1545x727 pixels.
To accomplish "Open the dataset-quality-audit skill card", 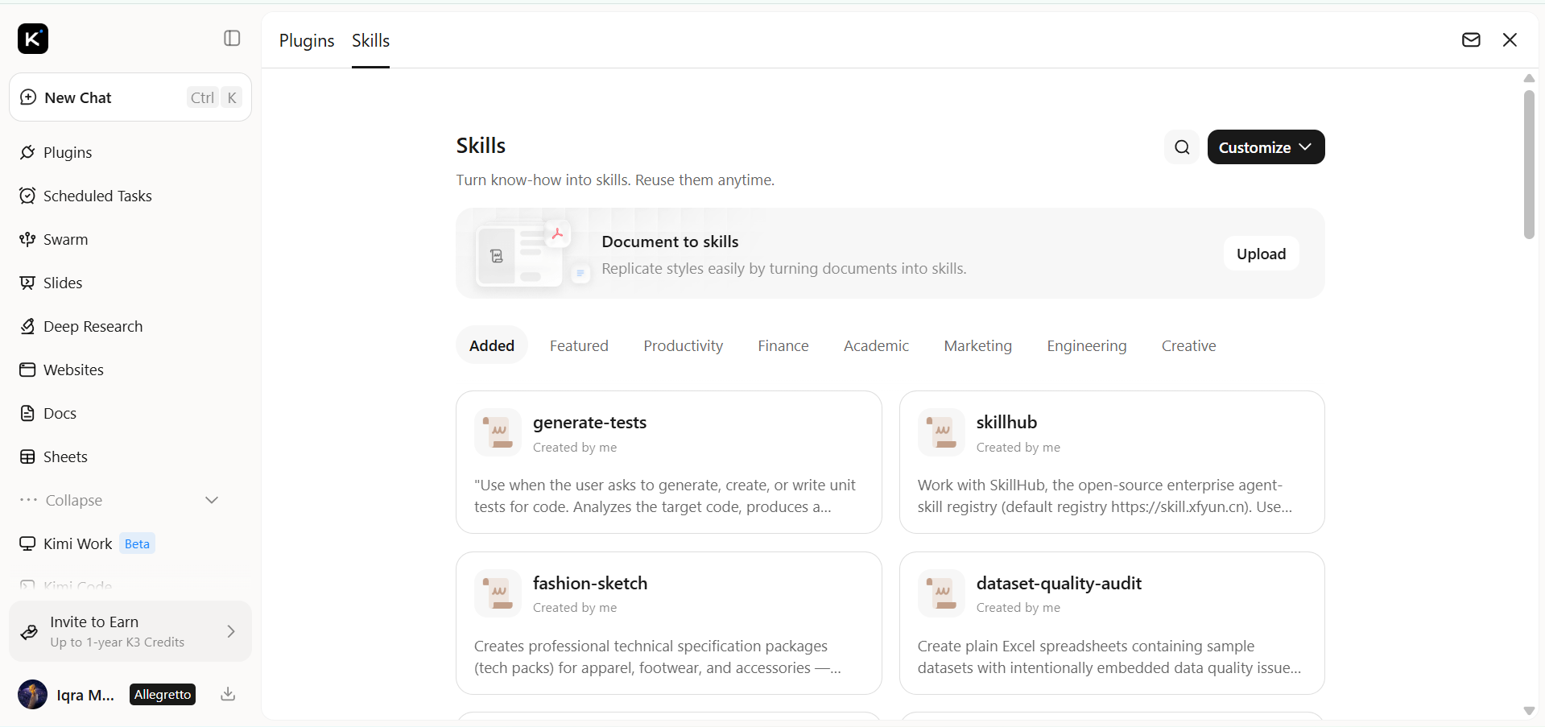I will tap(1112, 623).
